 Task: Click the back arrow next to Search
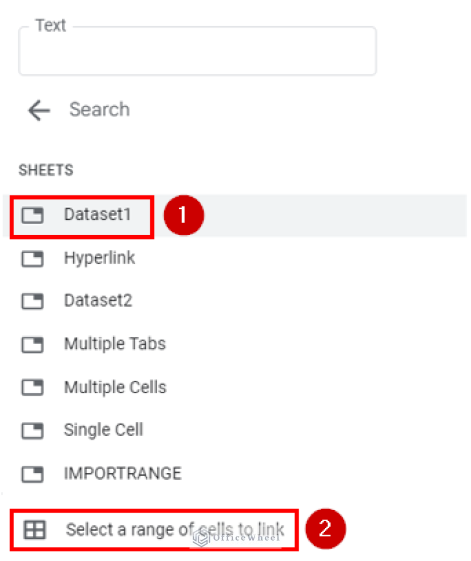tap(38, 110)
